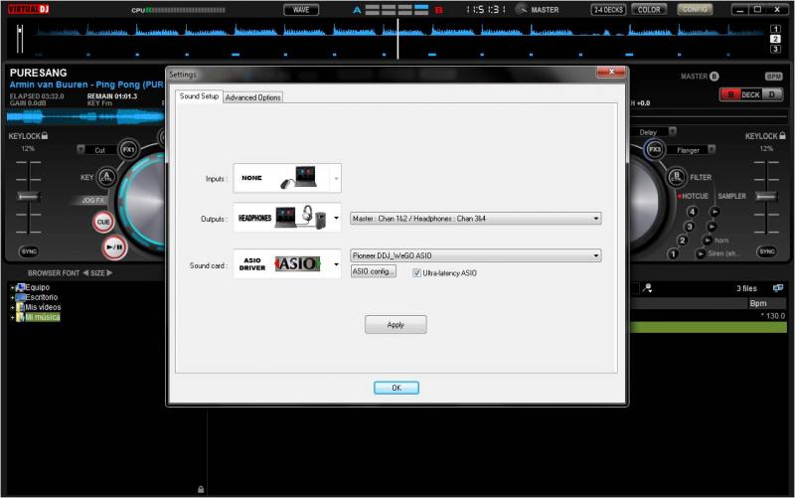Click the left deck SYNC button
Image resolution: width=795 pixels, height=498 pixels.
29,251
